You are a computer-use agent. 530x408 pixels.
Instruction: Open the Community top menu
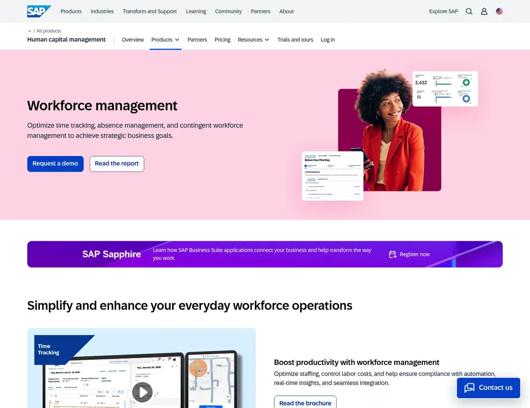[228, 11]
